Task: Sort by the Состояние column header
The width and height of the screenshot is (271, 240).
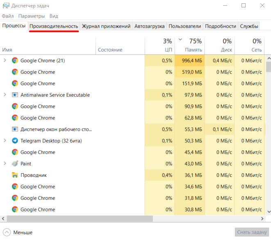Action: point(120,46)
